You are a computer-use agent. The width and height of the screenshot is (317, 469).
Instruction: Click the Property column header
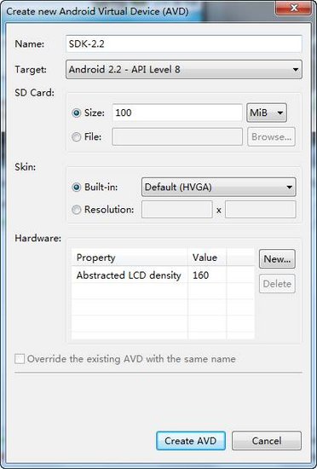point(130,258)
